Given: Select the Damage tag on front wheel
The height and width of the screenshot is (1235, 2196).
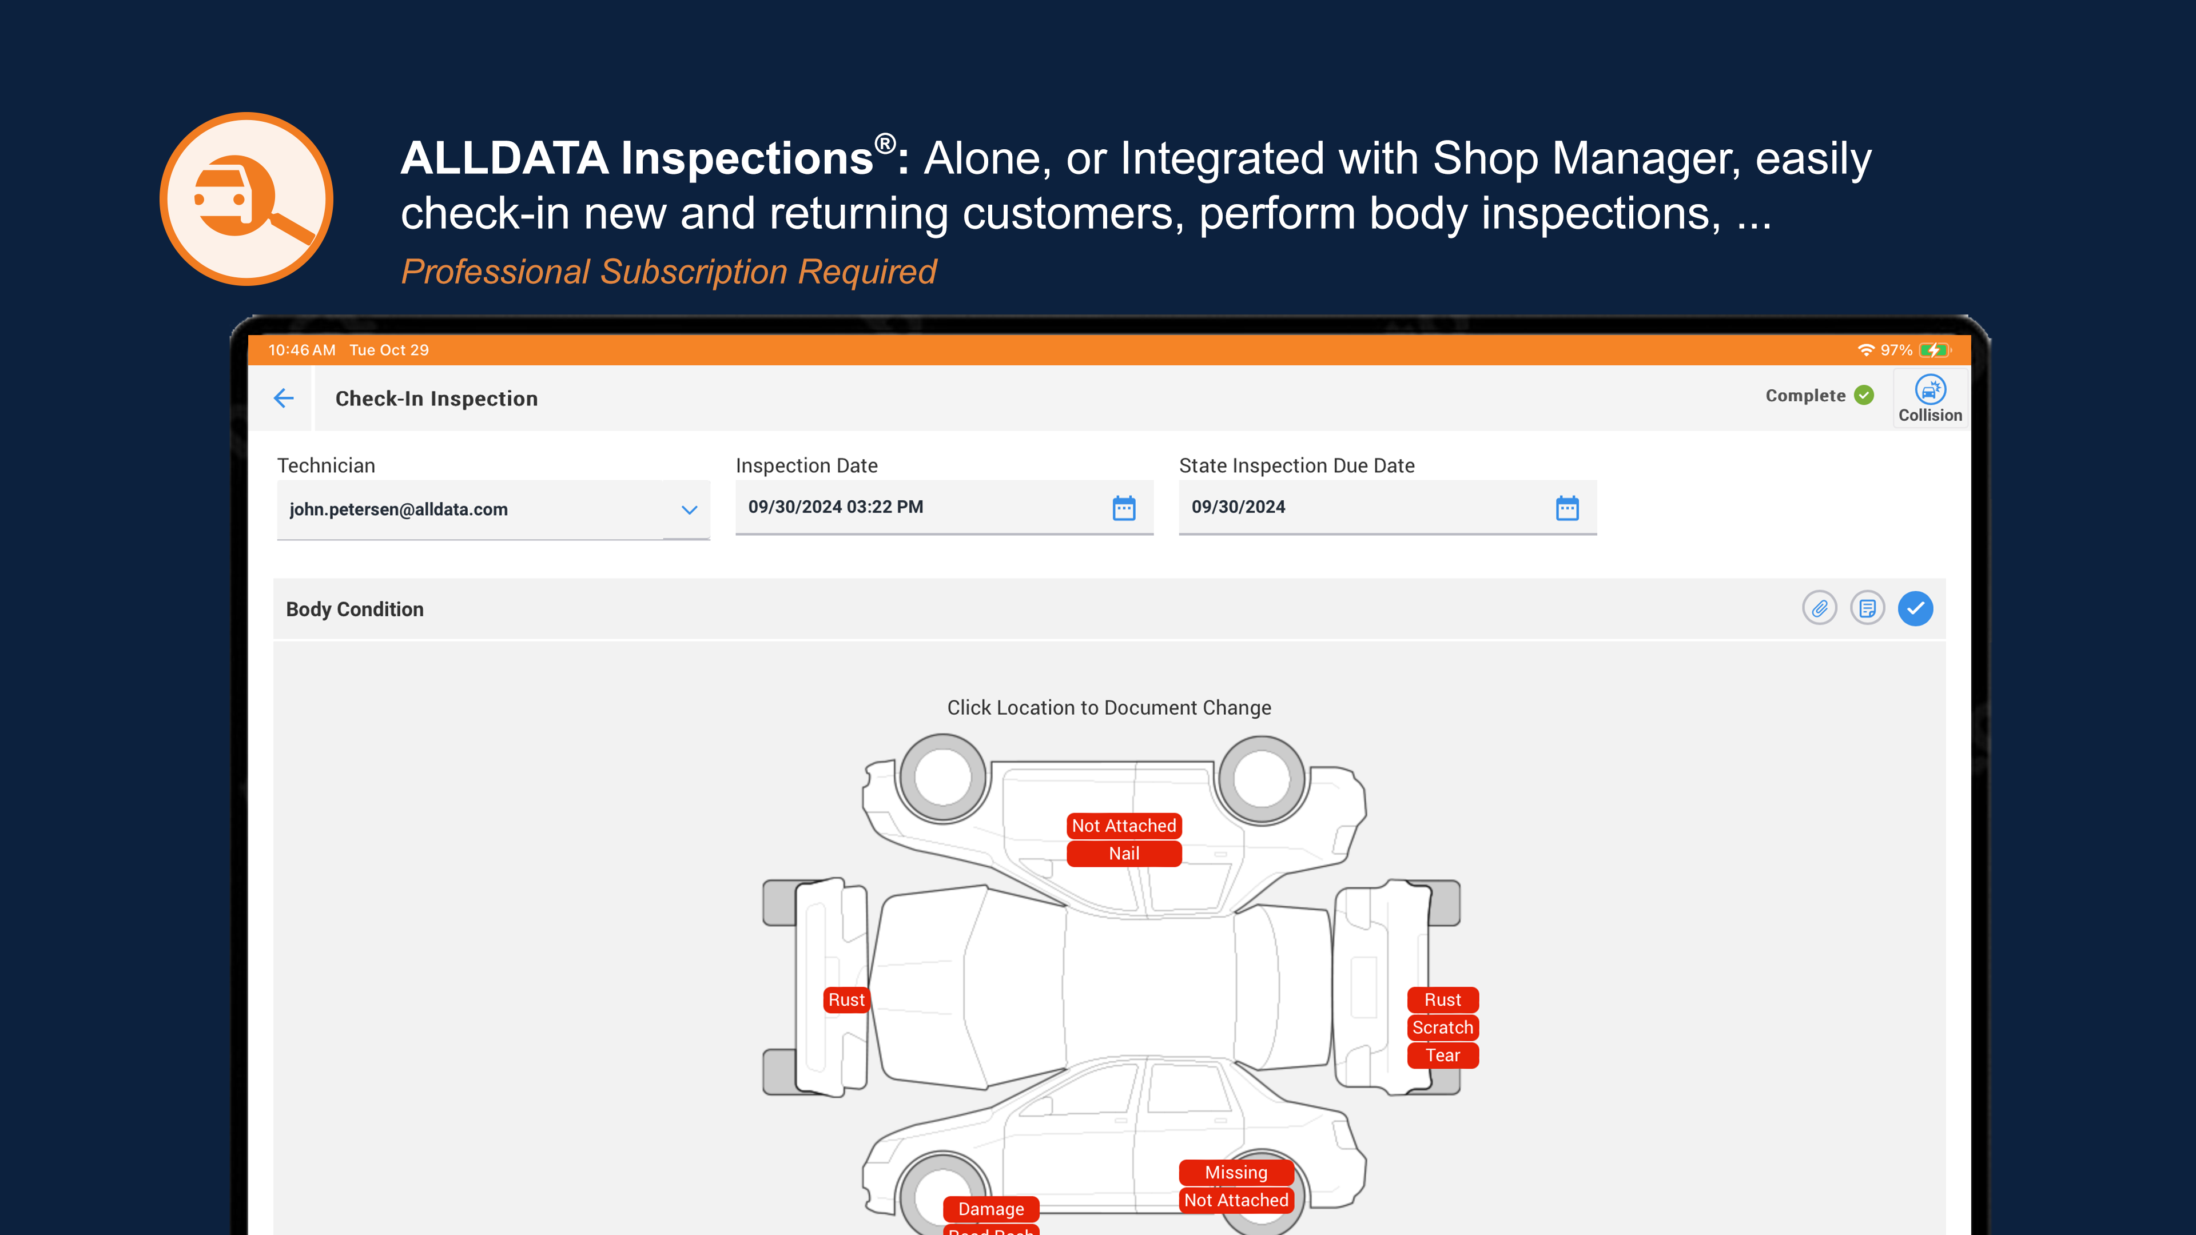Looking at the screenshot, I should pyautogui.click(x=990, y=1209).
